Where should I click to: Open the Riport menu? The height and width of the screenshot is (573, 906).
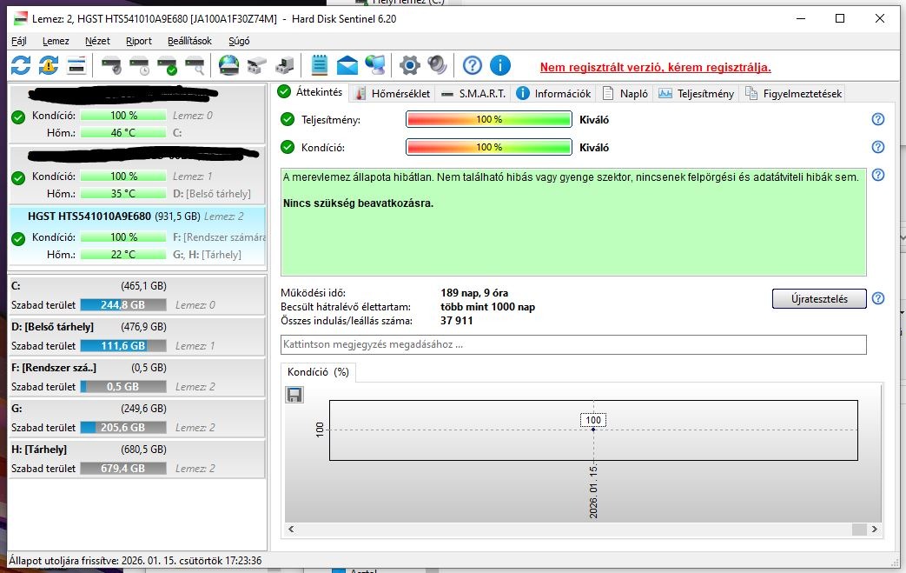pyautogui.click(x=139, y=41)
